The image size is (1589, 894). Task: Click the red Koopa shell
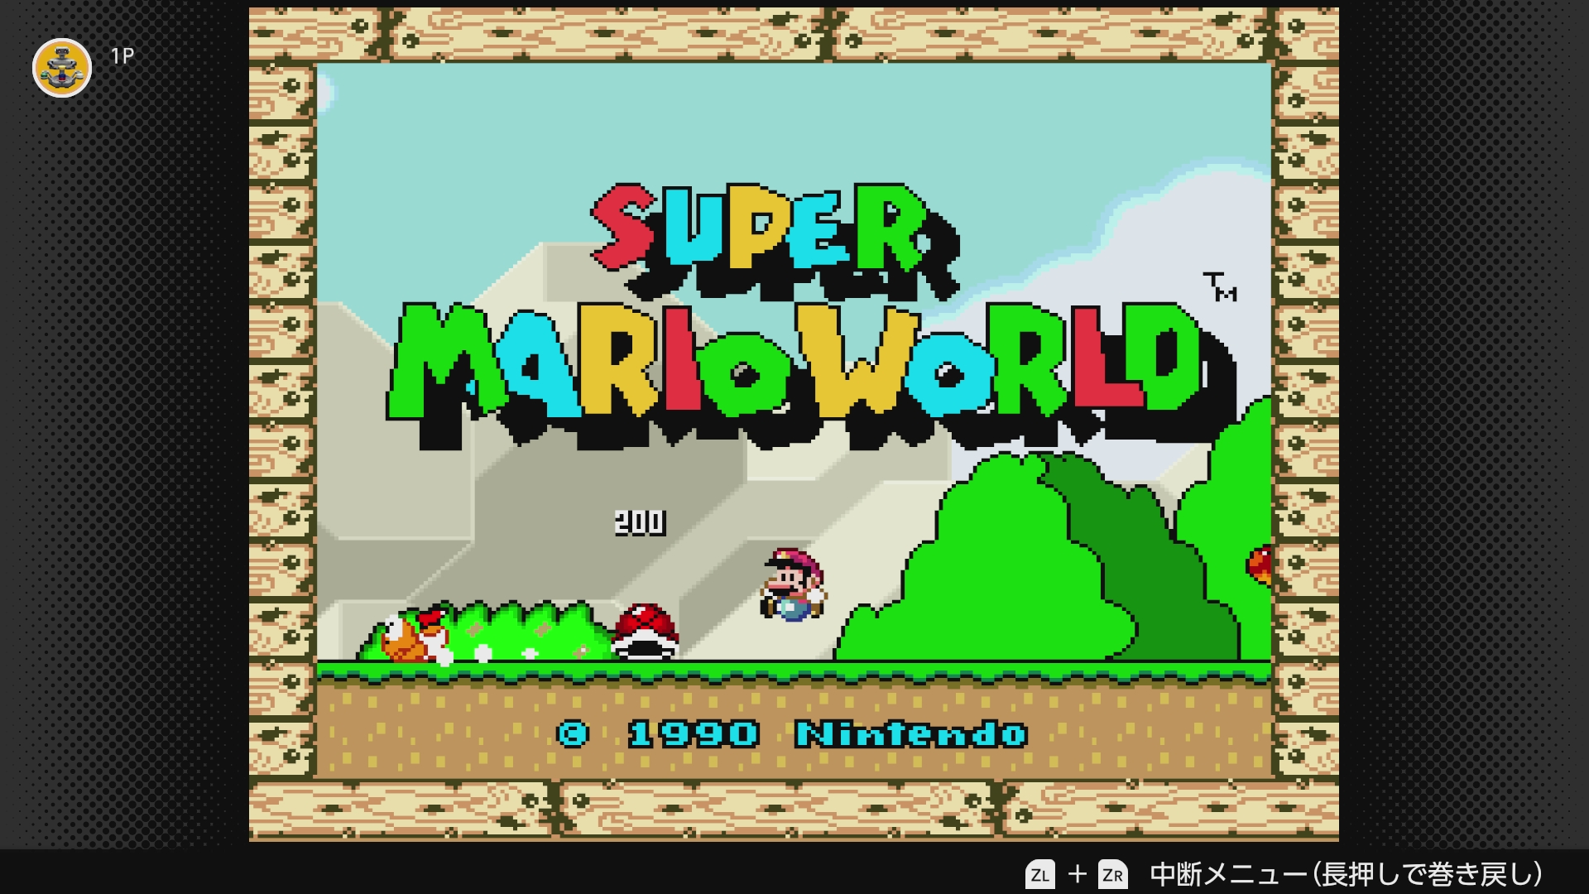coord(646,632)
